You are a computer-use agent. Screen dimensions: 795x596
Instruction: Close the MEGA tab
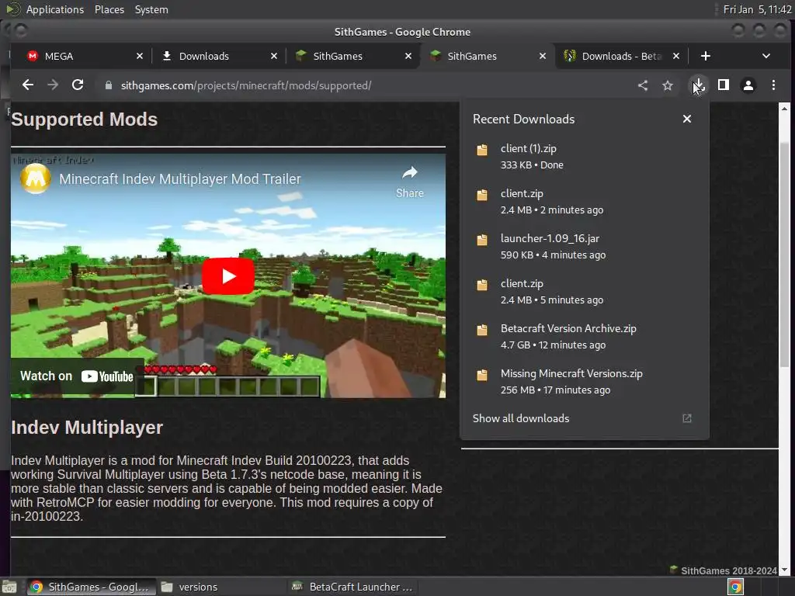tap(140, 56)
